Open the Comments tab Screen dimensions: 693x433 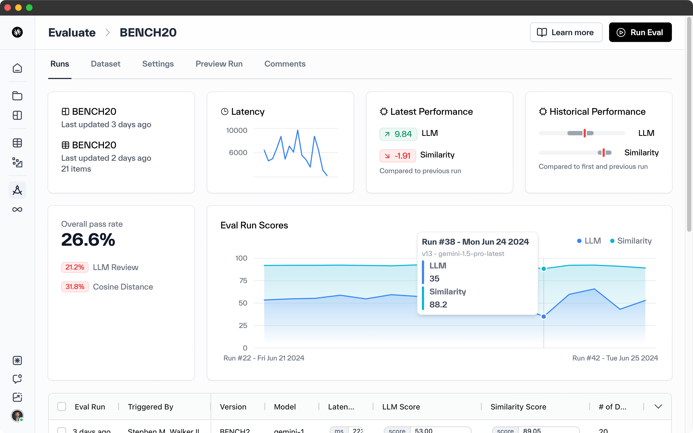[x=285, y=64]
